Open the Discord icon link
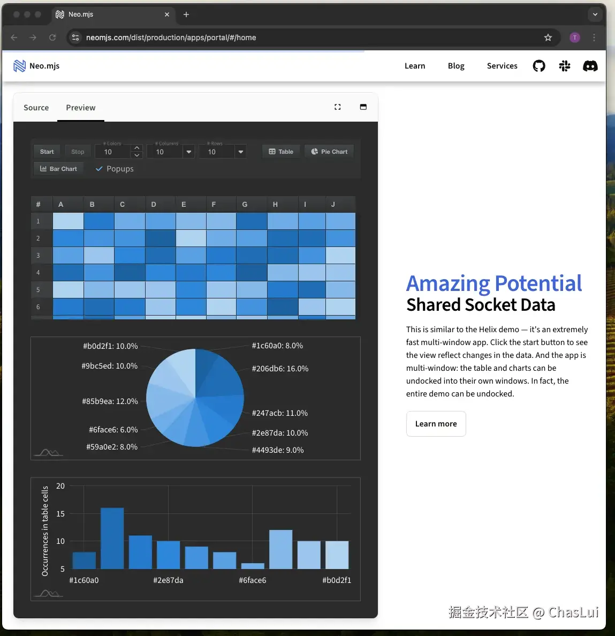The image size is (615, 636). click(590, 66)
